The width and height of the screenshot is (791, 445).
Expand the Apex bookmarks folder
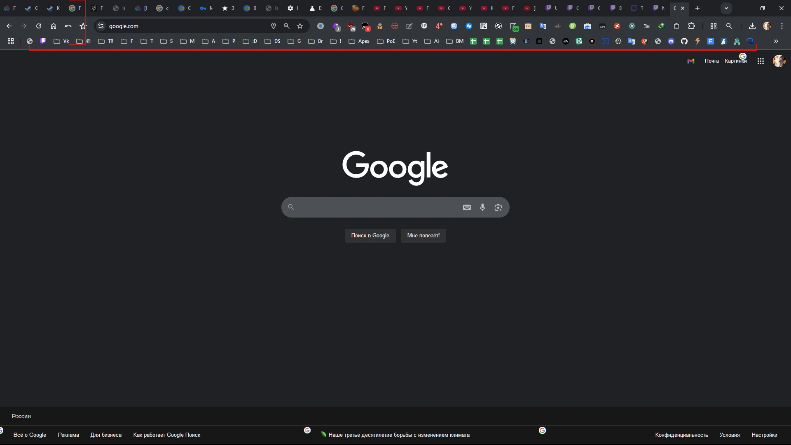[359, 41]
